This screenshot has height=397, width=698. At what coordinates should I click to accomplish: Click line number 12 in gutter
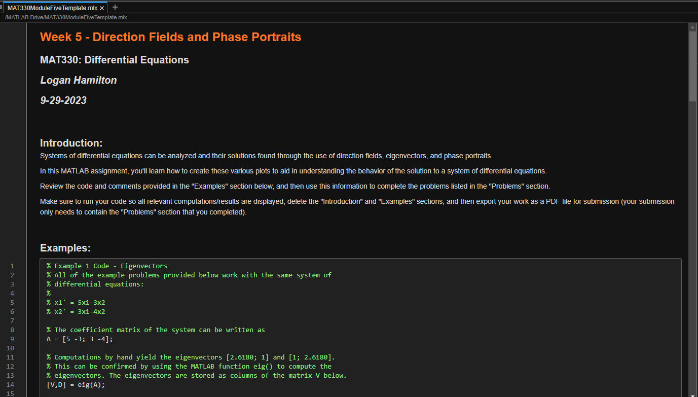pyautogui.click(x=12, y=366)
